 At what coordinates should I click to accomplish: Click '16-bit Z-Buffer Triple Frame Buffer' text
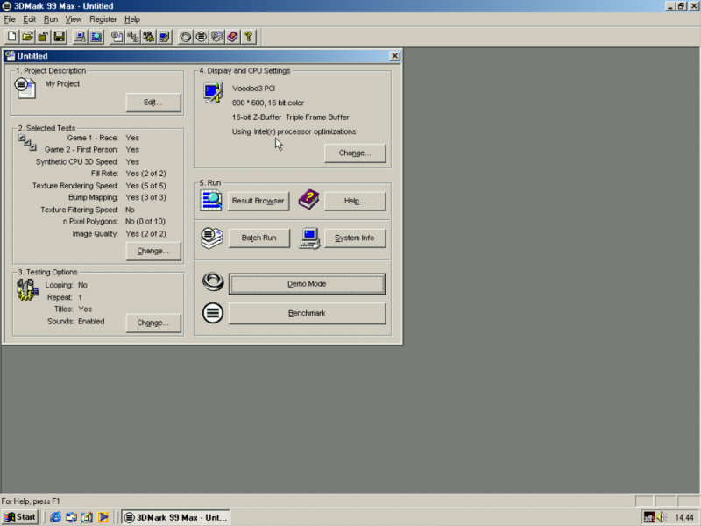(291, 117)
